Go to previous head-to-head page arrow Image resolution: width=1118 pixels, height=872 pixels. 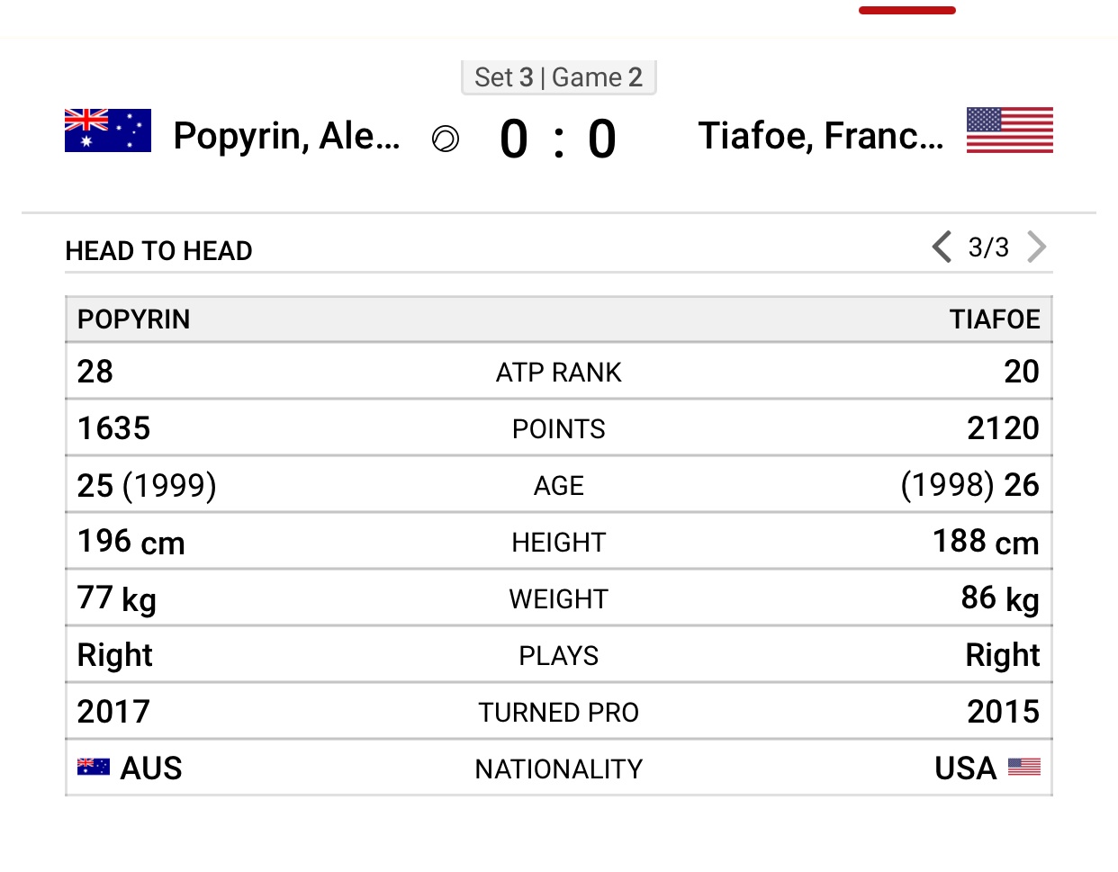942,247
